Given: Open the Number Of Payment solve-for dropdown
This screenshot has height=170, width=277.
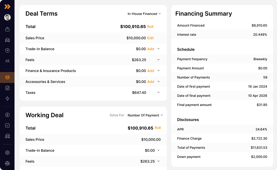Looking at the screenshot, I should pyautogui.click(x=145, y=115).
